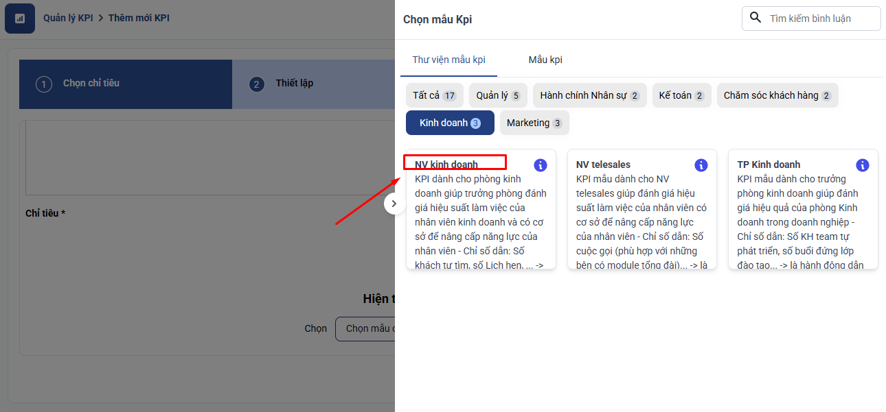The width and height of the screenshot is (886, 412).
Task: Filter by Chăm sóc khách hàng category
Action: point(777,95)
